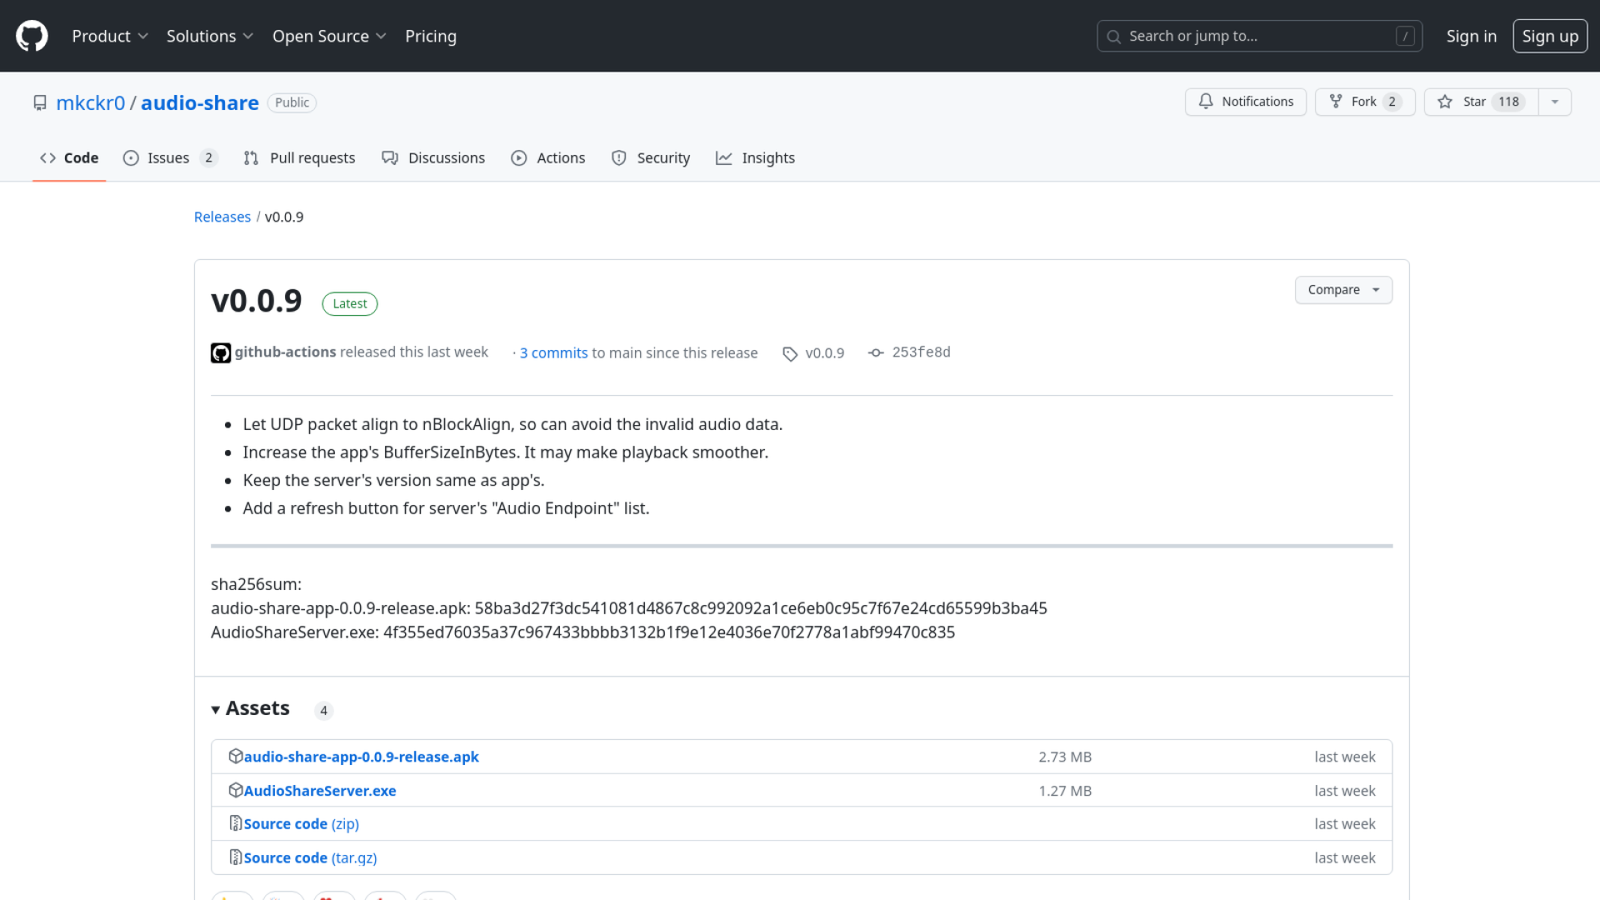1600x900 pixels.
Task: Download audio-share-app-0.0.9-release.apk
Action: coord(361,757)
